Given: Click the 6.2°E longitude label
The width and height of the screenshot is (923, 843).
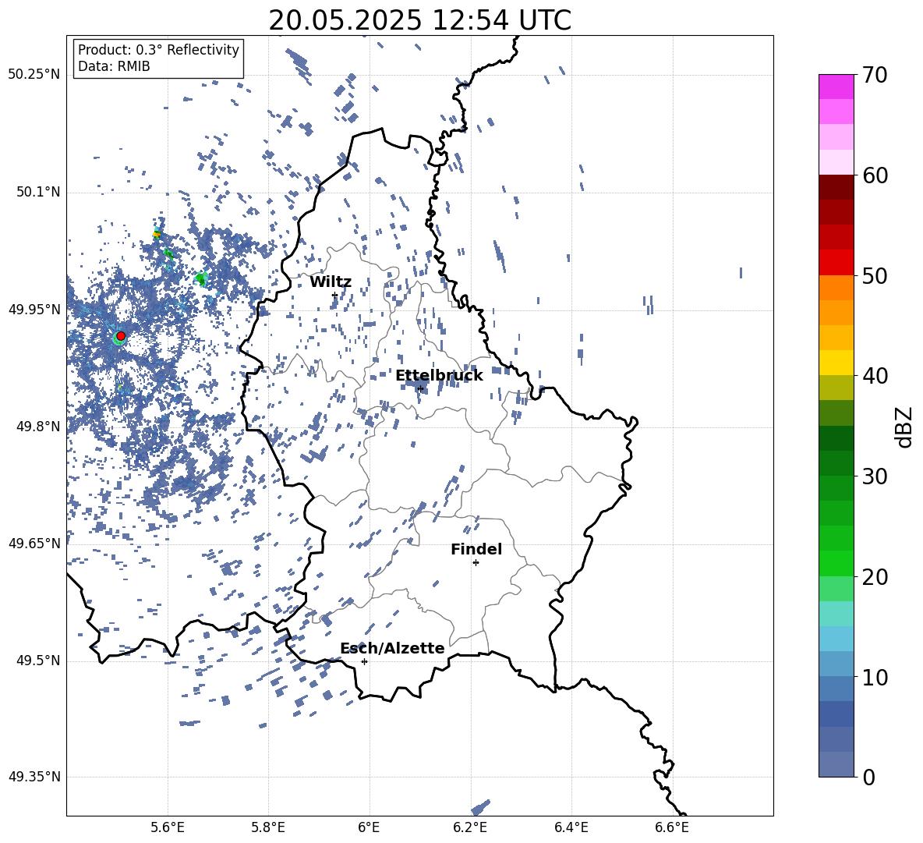Looking at the screenshot, I should pos(470,827).
